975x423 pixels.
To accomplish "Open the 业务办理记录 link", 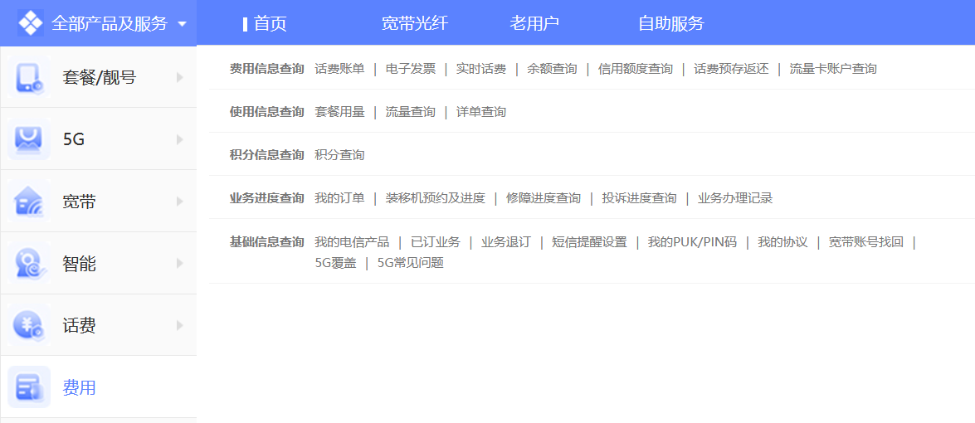I will point(735,198).
